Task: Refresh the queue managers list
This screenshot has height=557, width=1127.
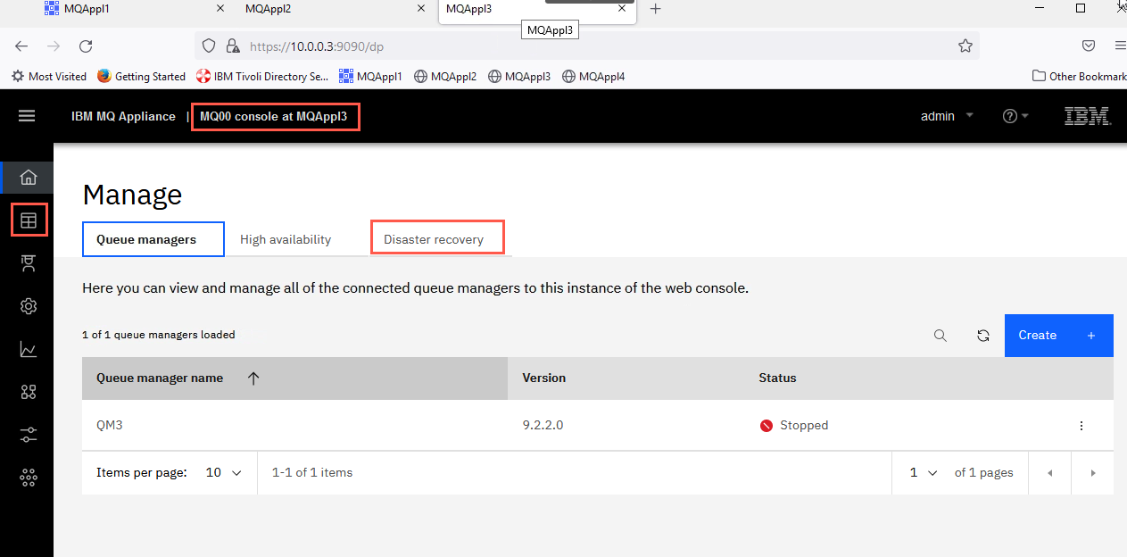Action: [983, 336]
